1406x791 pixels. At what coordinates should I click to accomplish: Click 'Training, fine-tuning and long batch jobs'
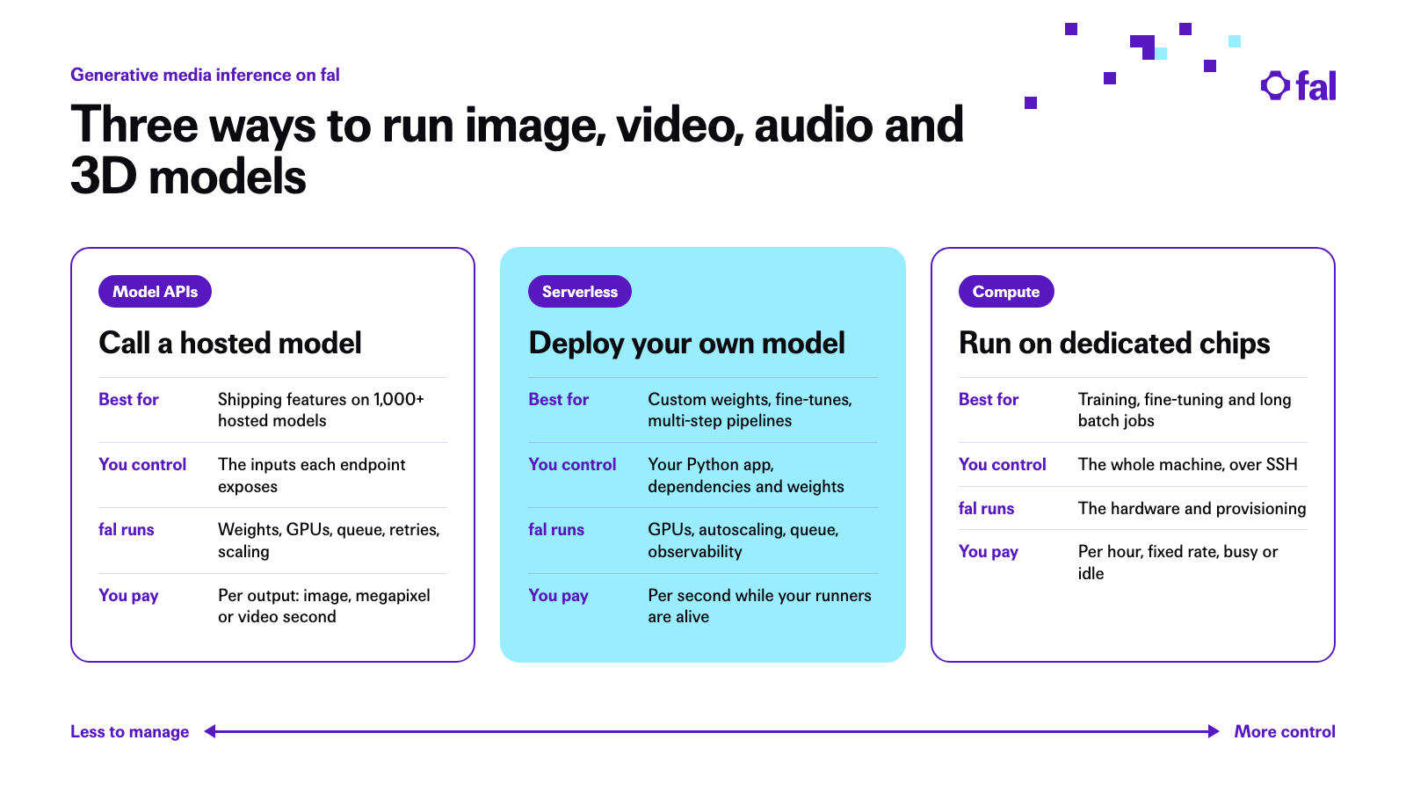[1185, 410]
